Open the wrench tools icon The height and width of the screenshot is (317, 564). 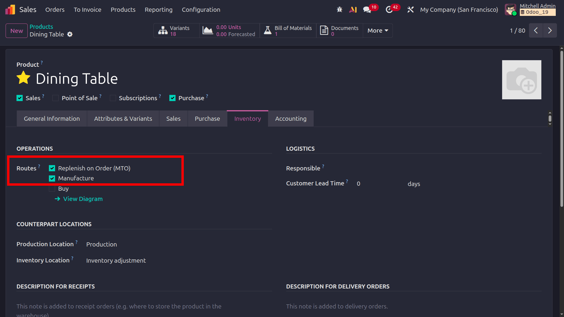tap(410, 10)
